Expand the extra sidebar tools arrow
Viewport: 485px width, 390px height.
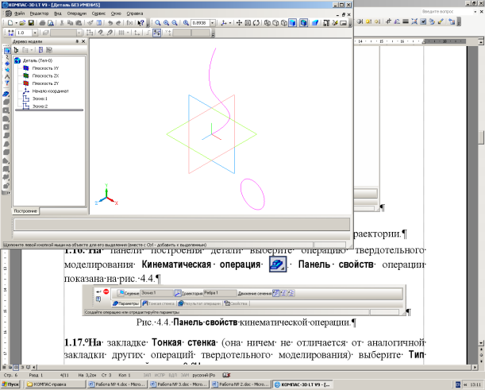click(x=6, y=193)
